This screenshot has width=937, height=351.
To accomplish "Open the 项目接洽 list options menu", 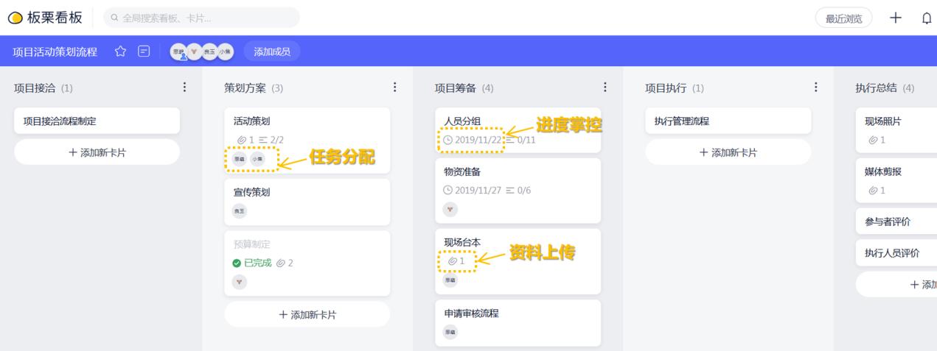I will pyautogui.click(x=184, y=88).
